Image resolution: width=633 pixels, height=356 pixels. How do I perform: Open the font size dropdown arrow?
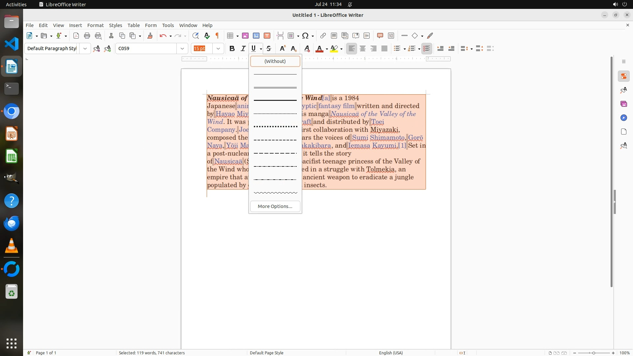point(218,48)
